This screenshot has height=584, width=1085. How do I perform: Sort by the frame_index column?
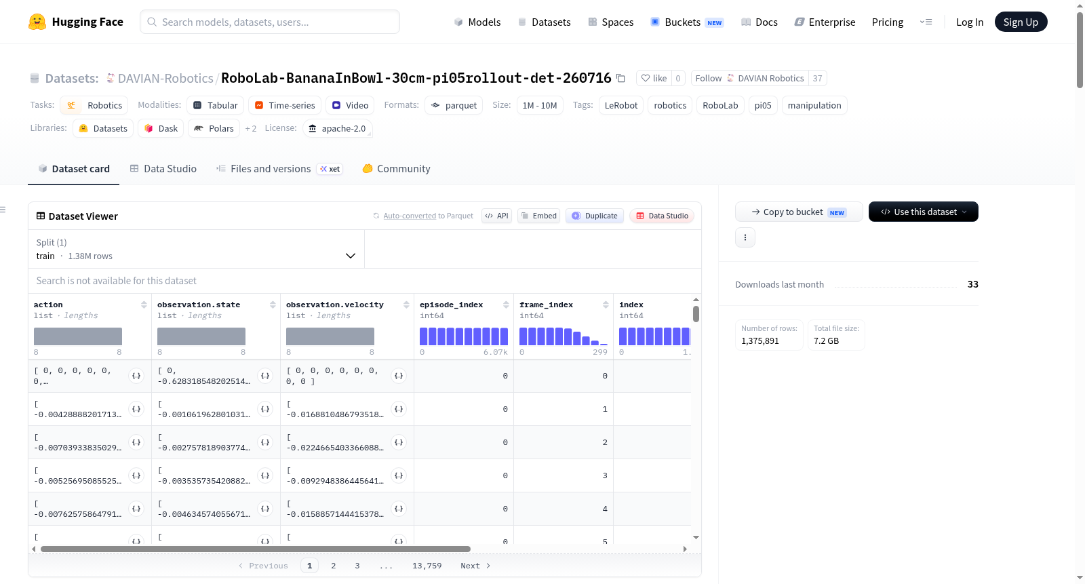point(606,305)
